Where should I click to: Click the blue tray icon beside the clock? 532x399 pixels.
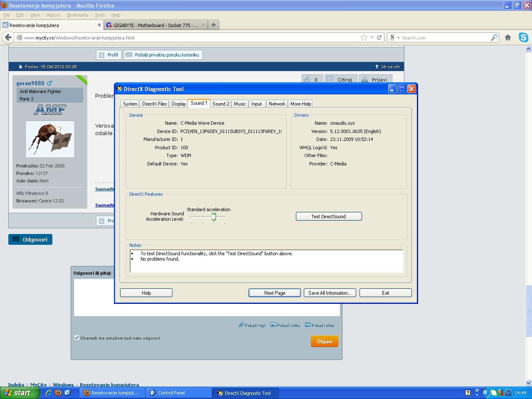coord(508,393)
